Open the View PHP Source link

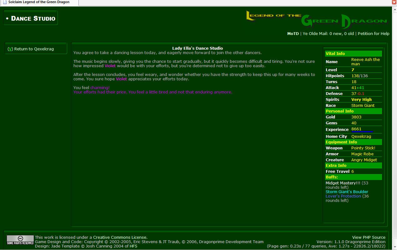369,237
